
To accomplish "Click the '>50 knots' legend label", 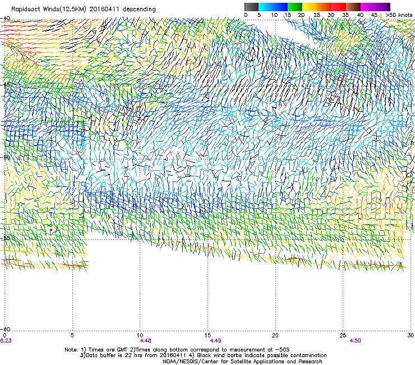I will (399, 15).
